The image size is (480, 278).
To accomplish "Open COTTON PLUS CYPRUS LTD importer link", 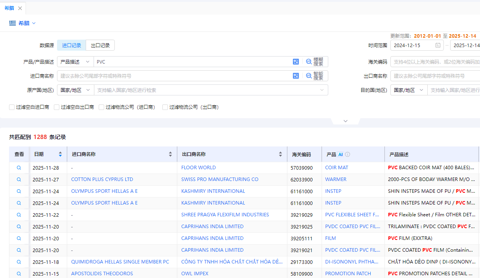I will (102, 179).
